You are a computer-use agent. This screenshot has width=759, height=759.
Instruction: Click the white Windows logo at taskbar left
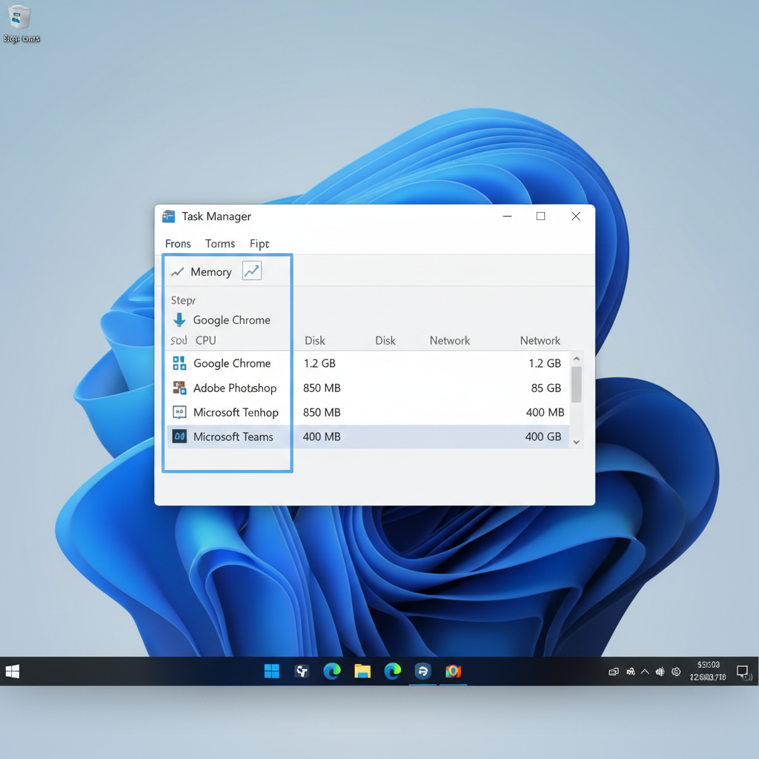13,672
